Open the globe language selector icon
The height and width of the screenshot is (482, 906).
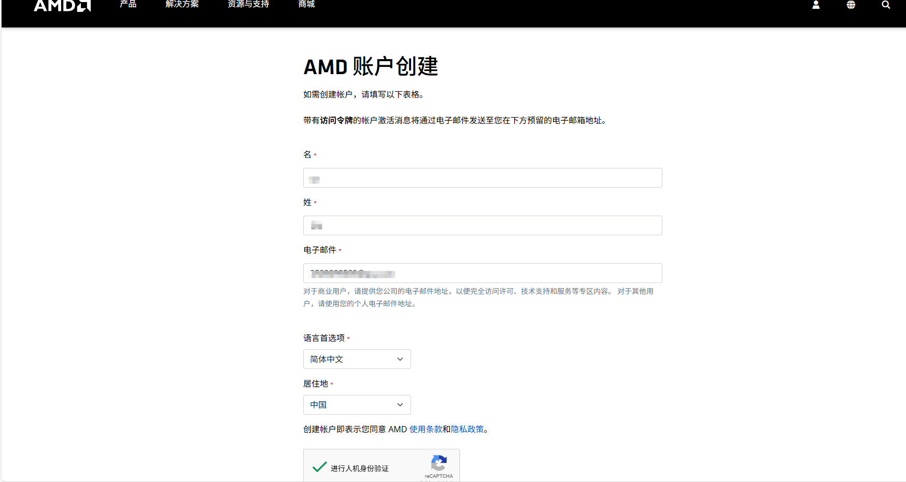coord(851,5)
